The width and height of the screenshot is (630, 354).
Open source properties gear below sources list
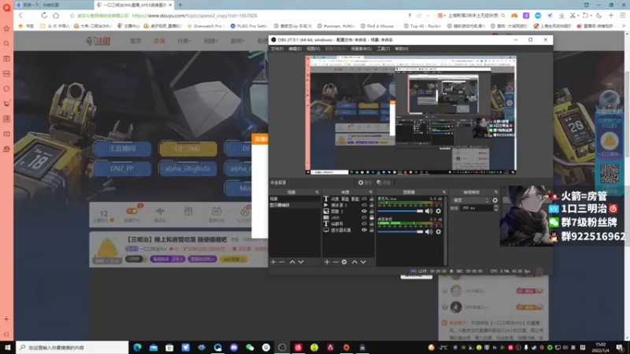[344, 262]
